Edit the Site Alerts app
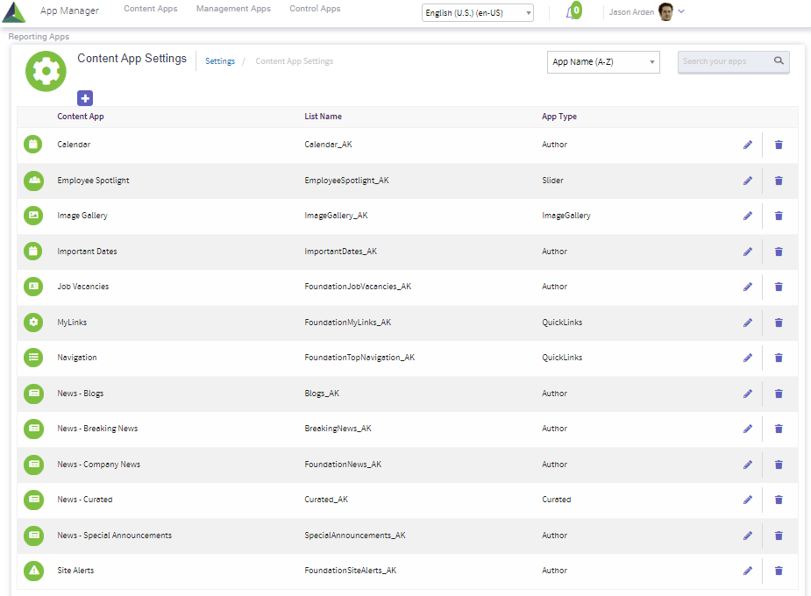The image size is (811, 596). pos(748,571)
